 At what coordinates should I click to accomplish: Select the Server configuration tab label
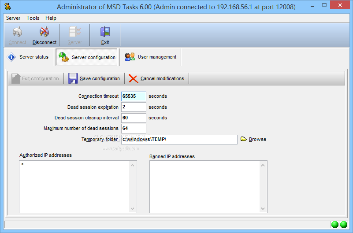point(93,57)
